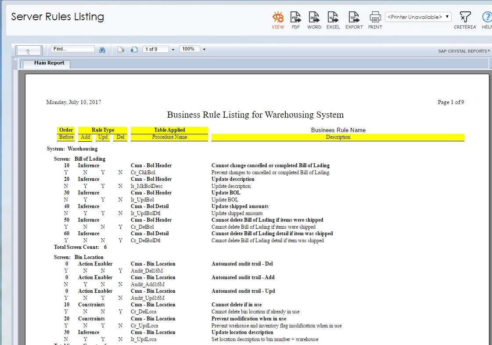Click the Ir_UpdLoca procedure name

(144, 339)
